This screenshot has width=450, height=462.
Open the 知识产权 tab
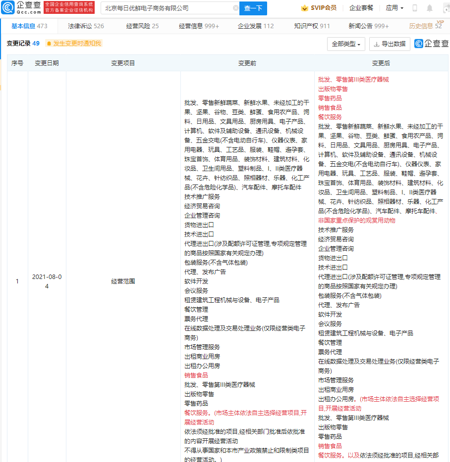[x=312, y=26]
